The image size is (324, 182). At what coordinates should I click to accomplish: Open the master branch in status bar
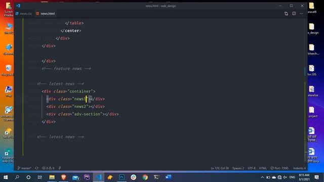tap(24, 168)
